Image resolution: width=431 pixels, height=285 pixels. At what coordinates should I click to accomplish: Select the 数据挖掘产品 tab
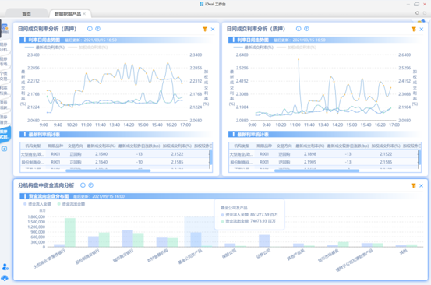pyautogui.click(x=68, y=14)
